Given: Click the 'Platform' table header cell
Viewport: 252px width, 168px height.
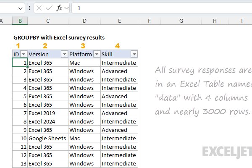Looking at the screenshot, I should (84, 54).
